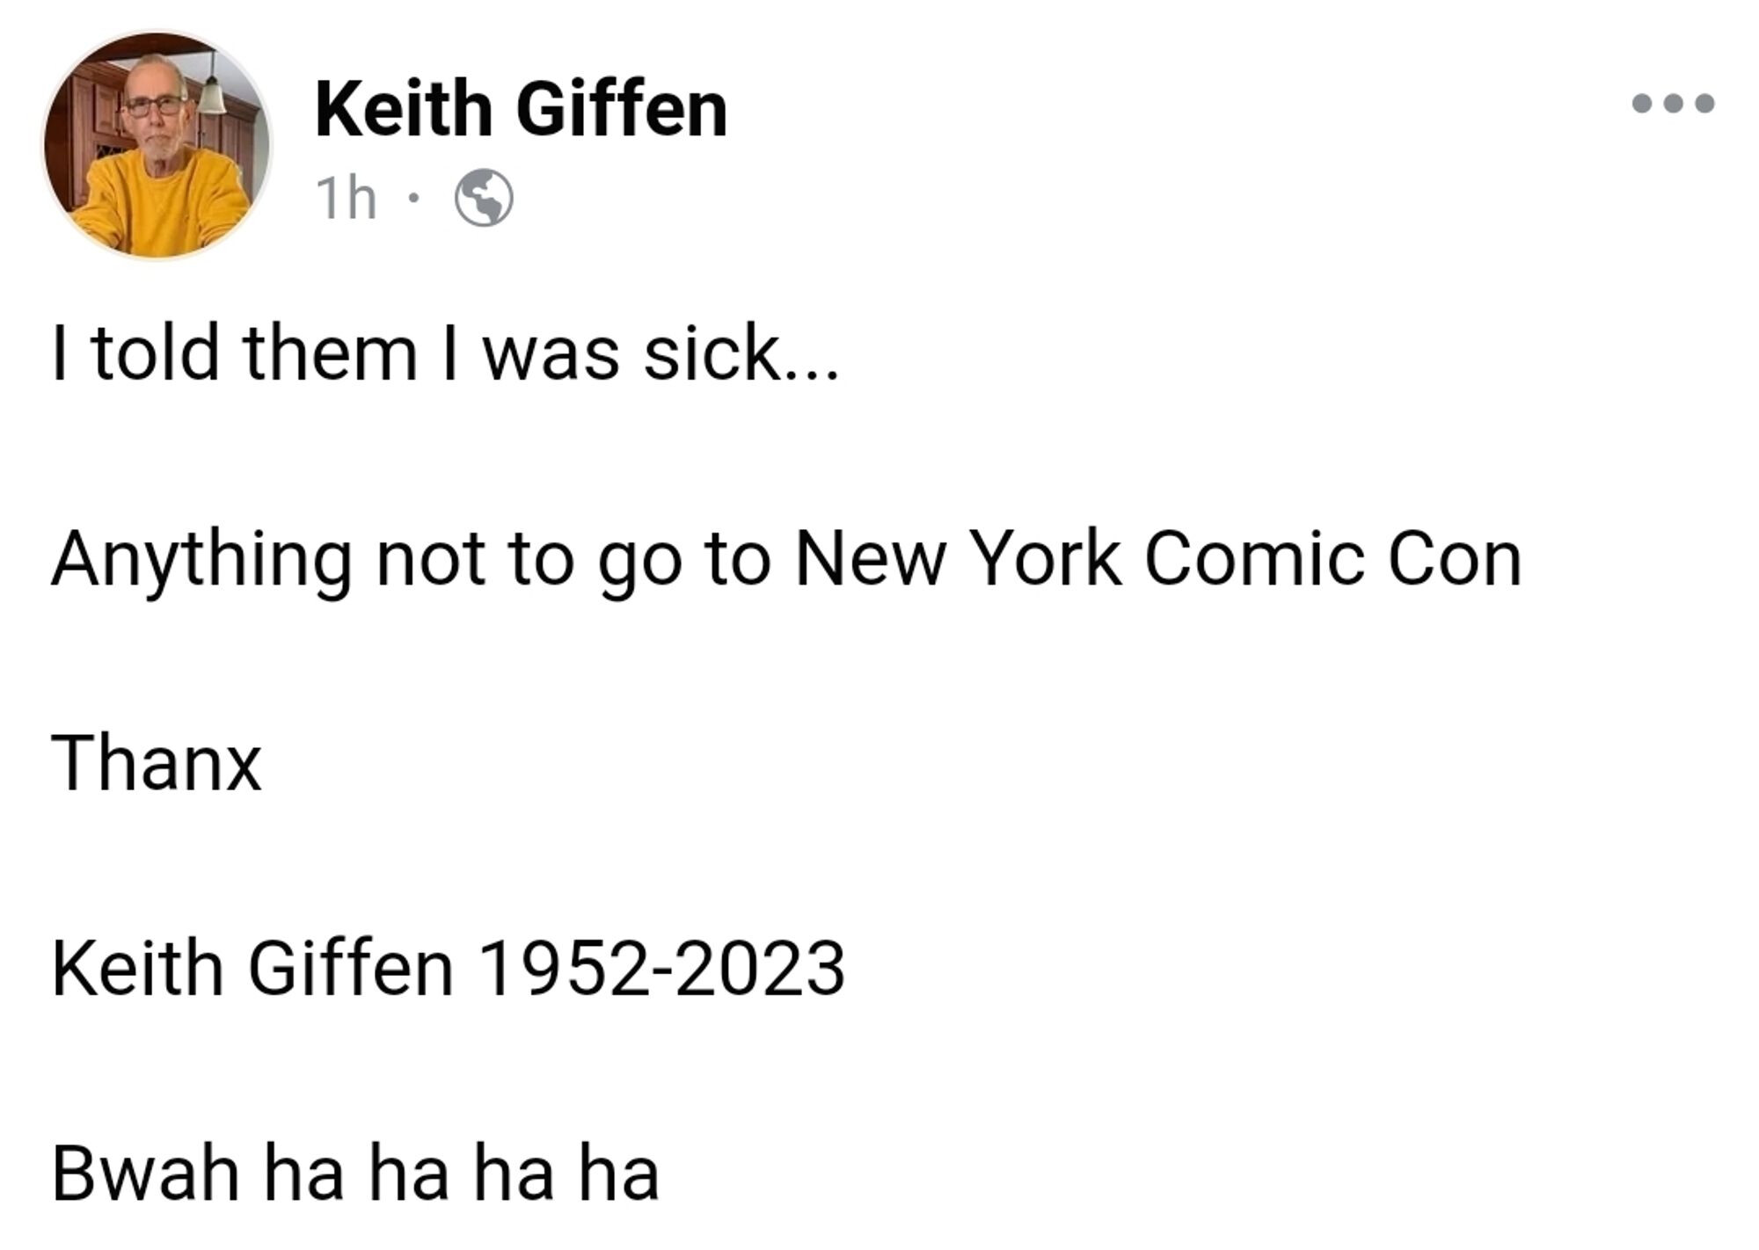The width and height of the screenshot is (1759, 1250).
Task: Click the word sick... in first line
Action: point(741,354)
